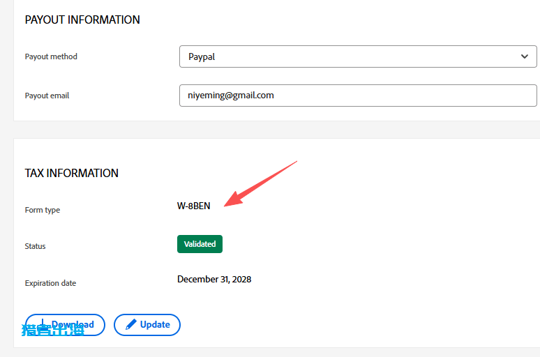Click the green Validated status badge

coord(200,244)
